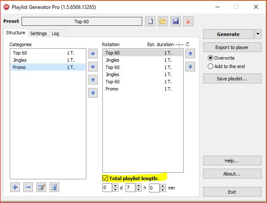Expand the Generate button dropdown arrow
267x203 pixels.
258,34
